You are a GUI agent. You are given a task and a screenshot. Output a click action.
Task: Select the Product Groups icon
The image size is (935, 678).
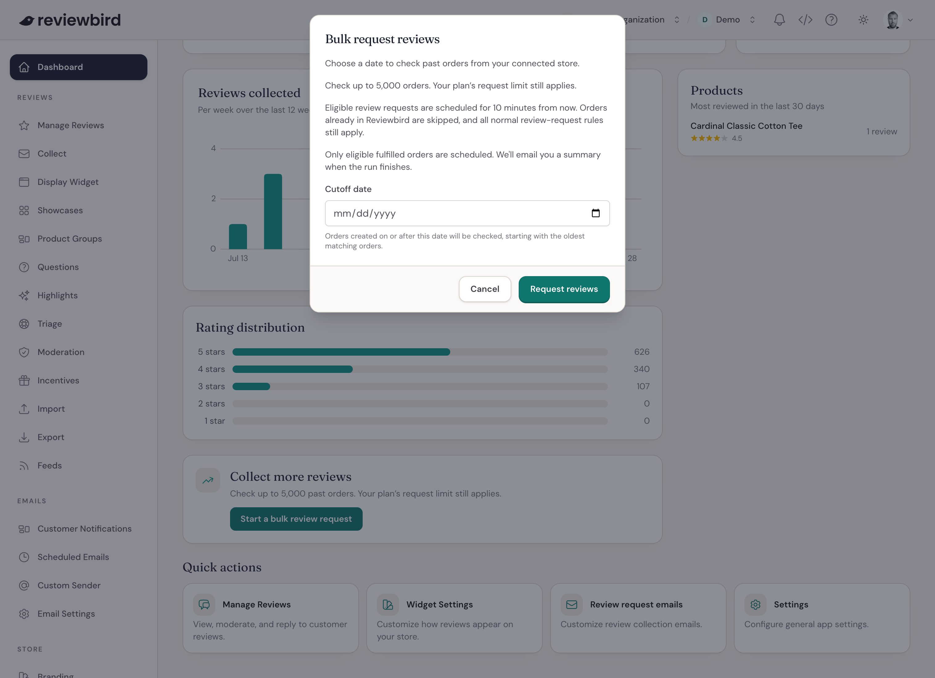point(24,239)
